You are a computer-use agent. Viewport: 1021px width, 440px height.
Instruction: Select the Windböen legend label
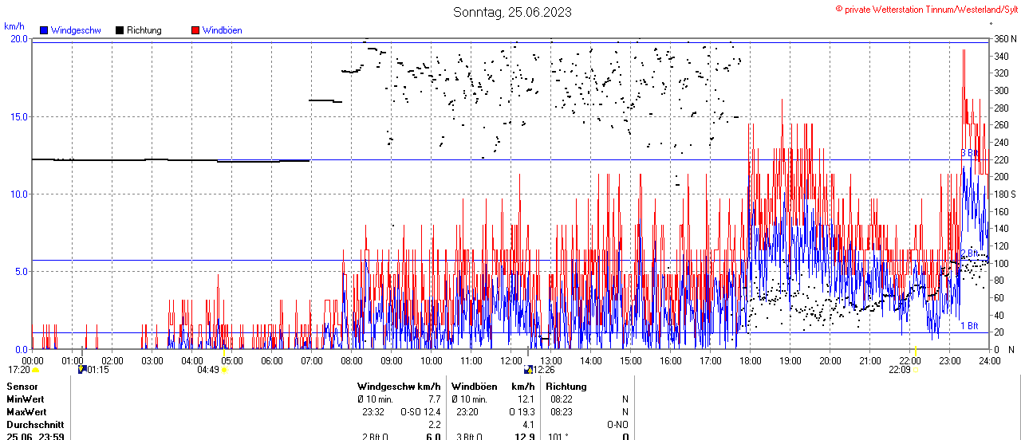click(x=222, y=30)
